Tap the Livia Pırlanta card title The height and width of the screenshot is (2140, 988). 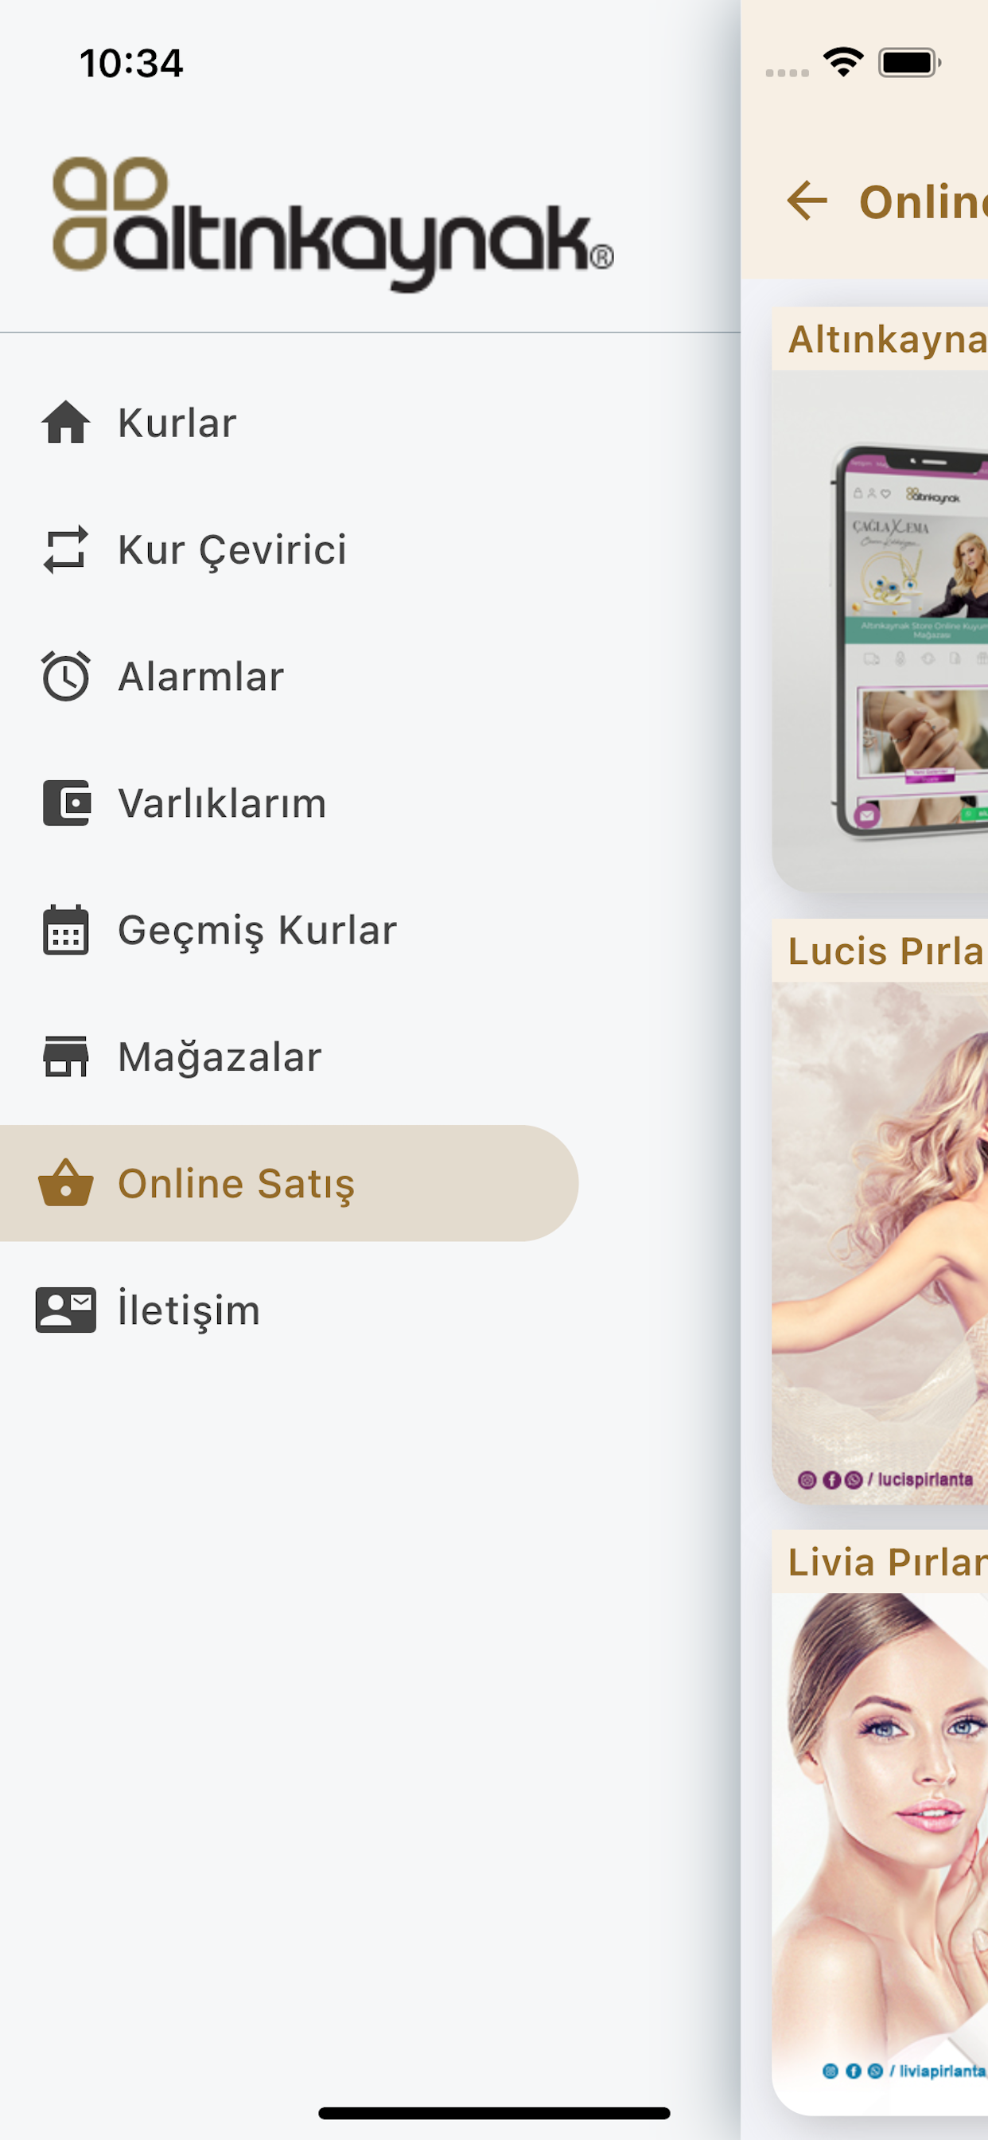[x=886, y=1563]
